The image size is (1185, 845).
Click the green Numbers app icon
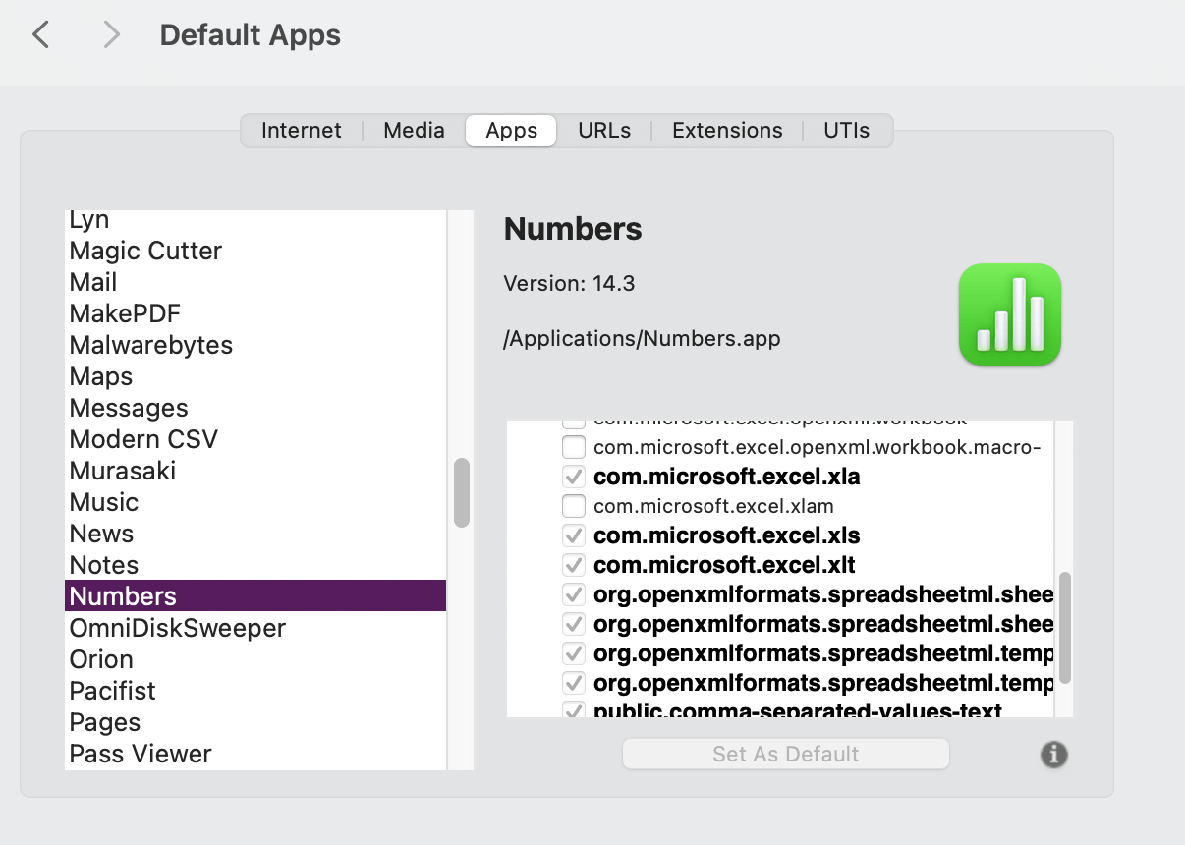click(x=1010, y=314)
